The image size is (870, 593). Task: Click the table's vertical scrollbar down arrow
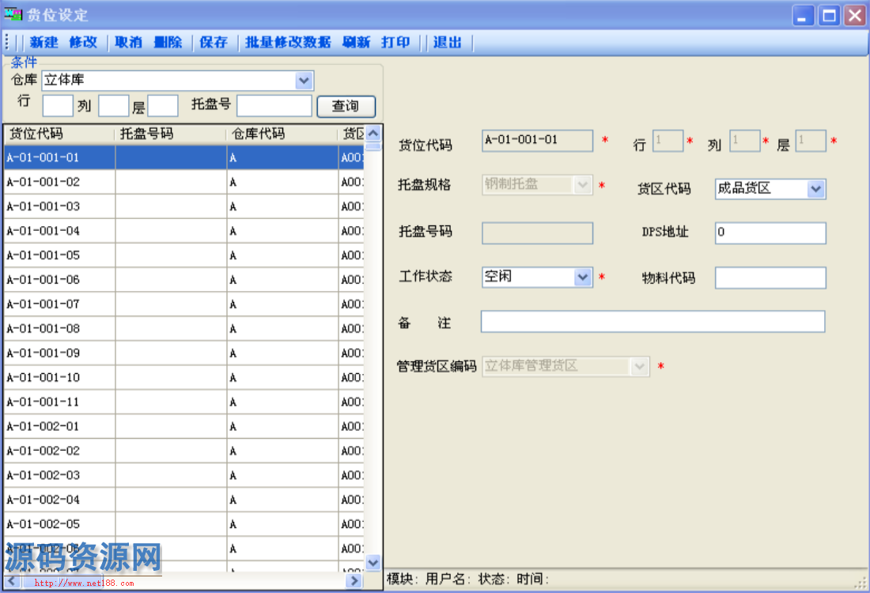click(x=373, y=562)
